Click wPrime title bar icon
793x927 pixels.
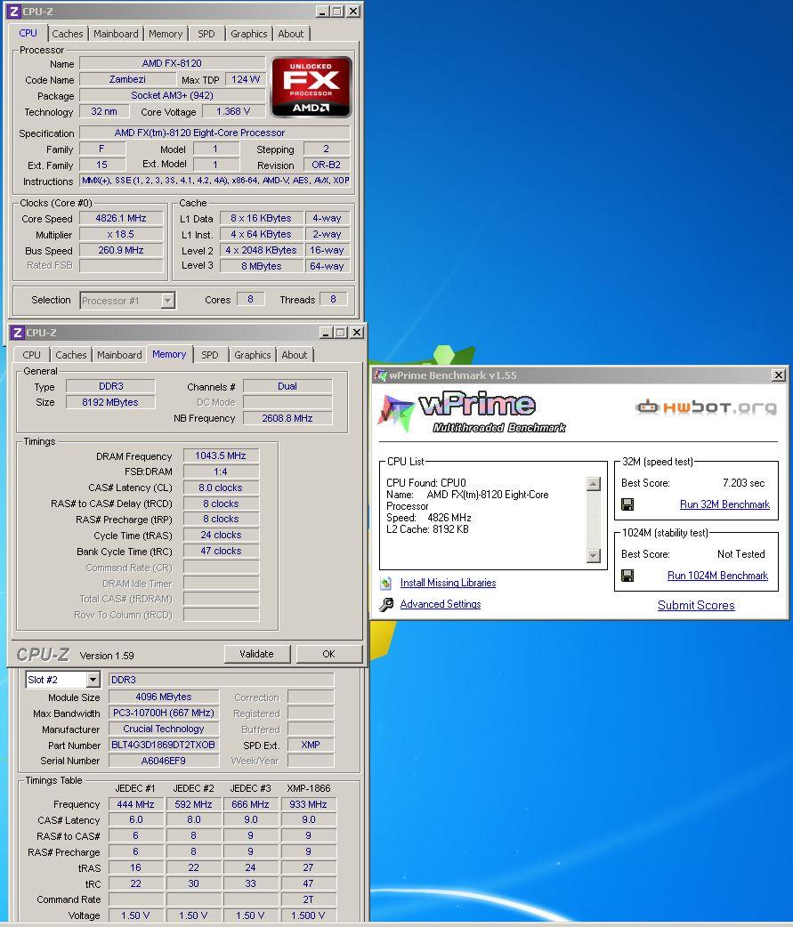[x=382, y=375]
